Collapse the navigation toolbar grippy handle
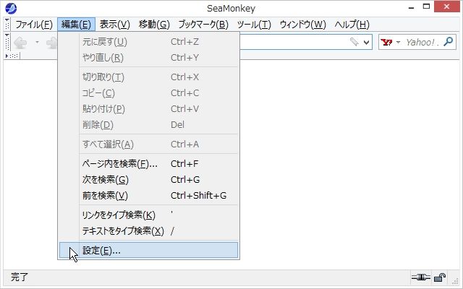463x289 pixels. pyautogui.click(x=7, y=42)
